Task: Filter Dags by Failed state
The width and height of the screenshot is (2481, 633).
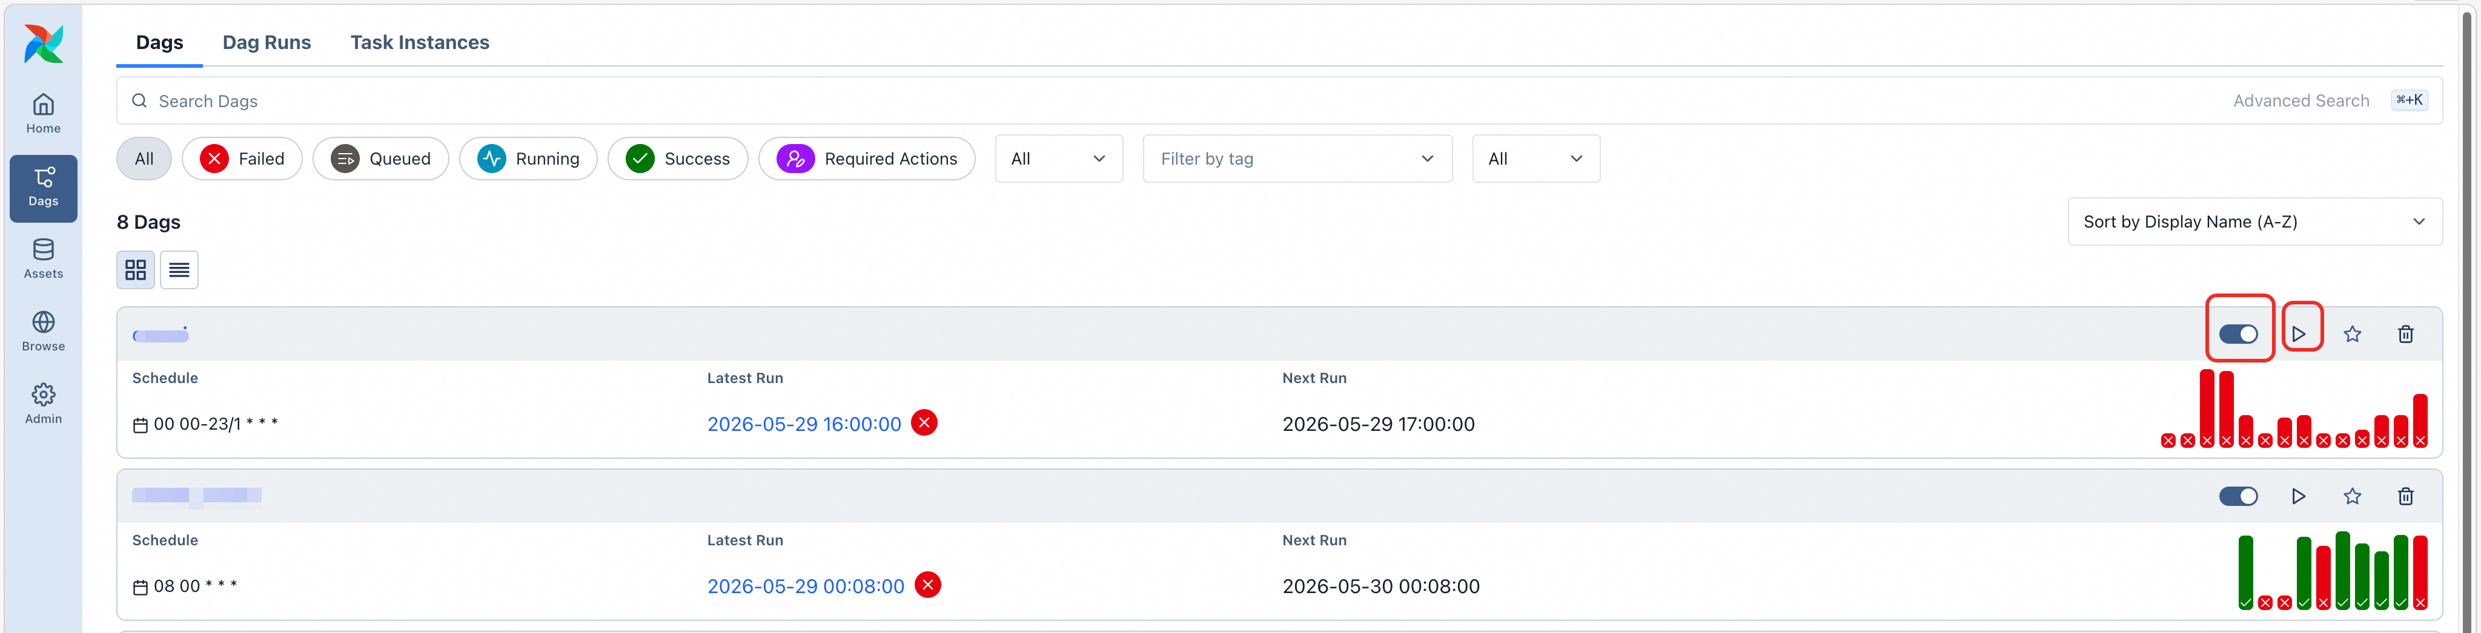Action: click(x=243, y=159)
